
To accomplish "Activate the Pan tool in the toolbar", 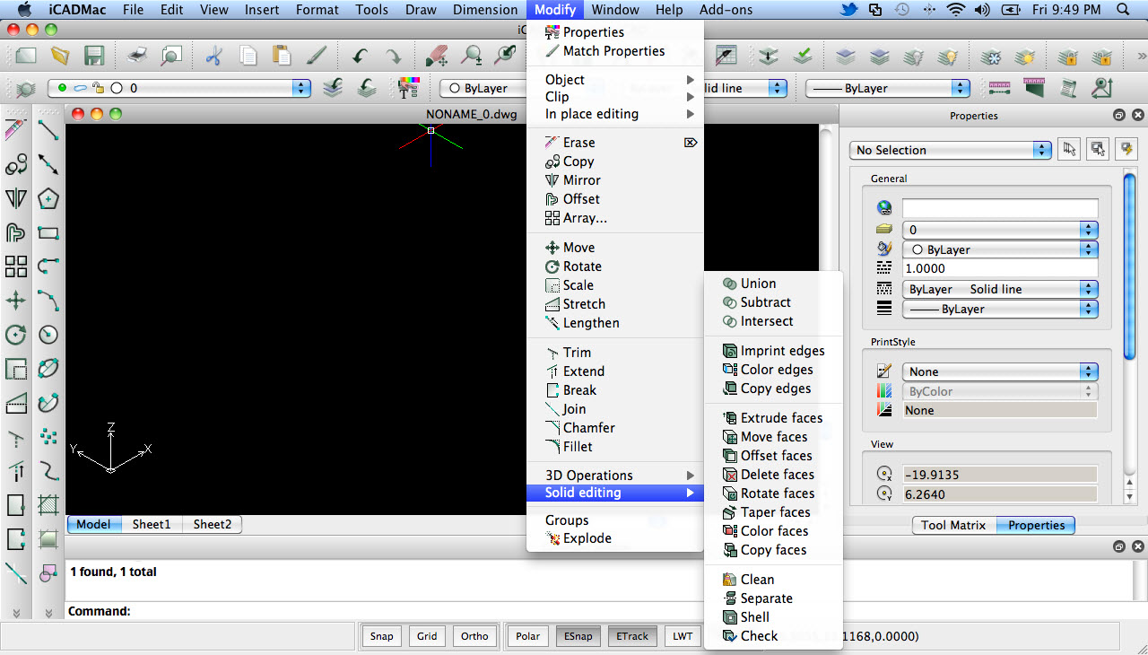I will [x=438, y=55].
